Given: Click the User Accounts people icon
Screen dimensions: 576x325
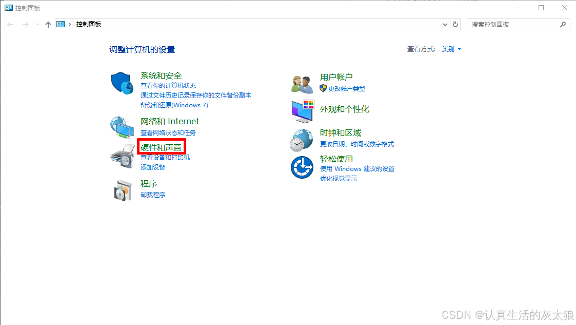Looking at the screenshot, I should tap(302, 84).
